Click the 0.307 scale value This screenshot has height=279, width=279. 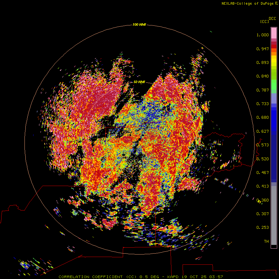[x=263, y=214]
